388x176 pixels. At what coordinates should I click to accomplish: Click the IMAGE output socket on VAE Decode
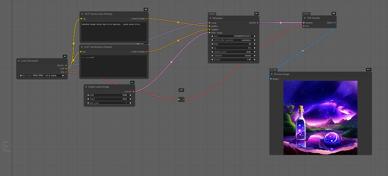coord(335,23)
